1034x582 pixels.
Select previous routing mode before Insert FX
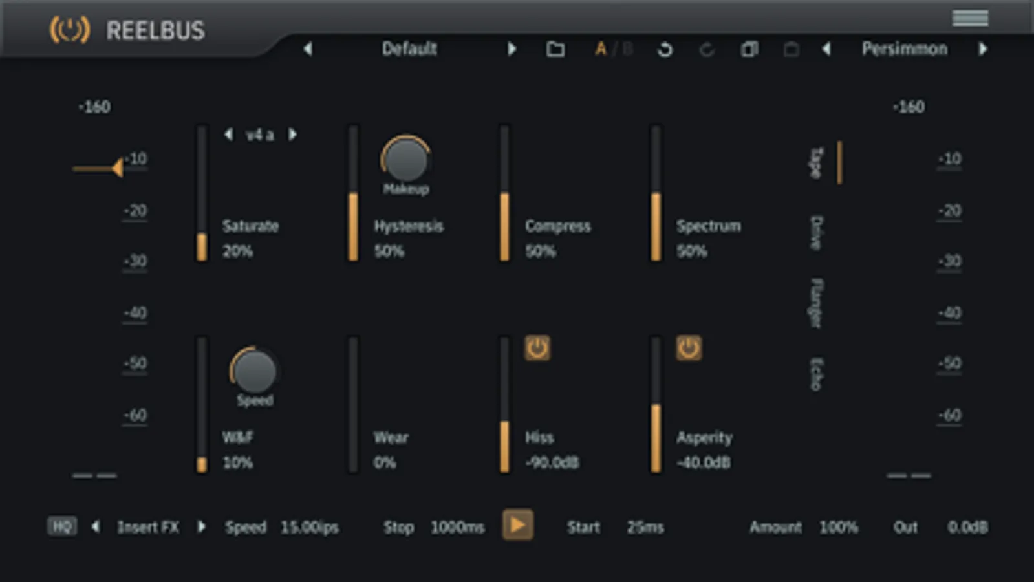coord(96,526)
